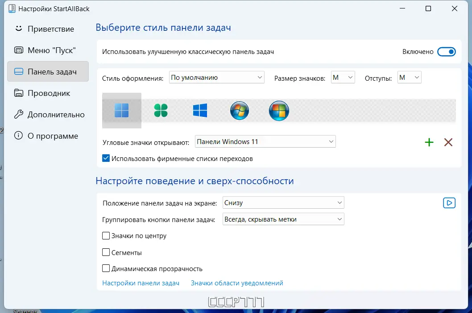Close the StartAllBack settings window
This screenshot has height=313, width=472.
(455, 8)
